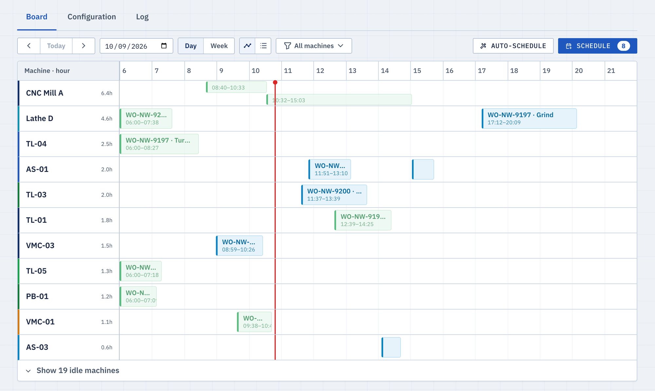Screen dimensions: 655x391
Task: Go to the next day arrow
Action: point(84,46)
